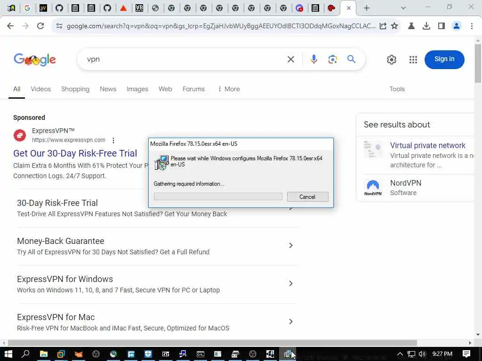Open File Explorer from taskbar
This screenshot has width=482, height=361.
tap(44, 354)
